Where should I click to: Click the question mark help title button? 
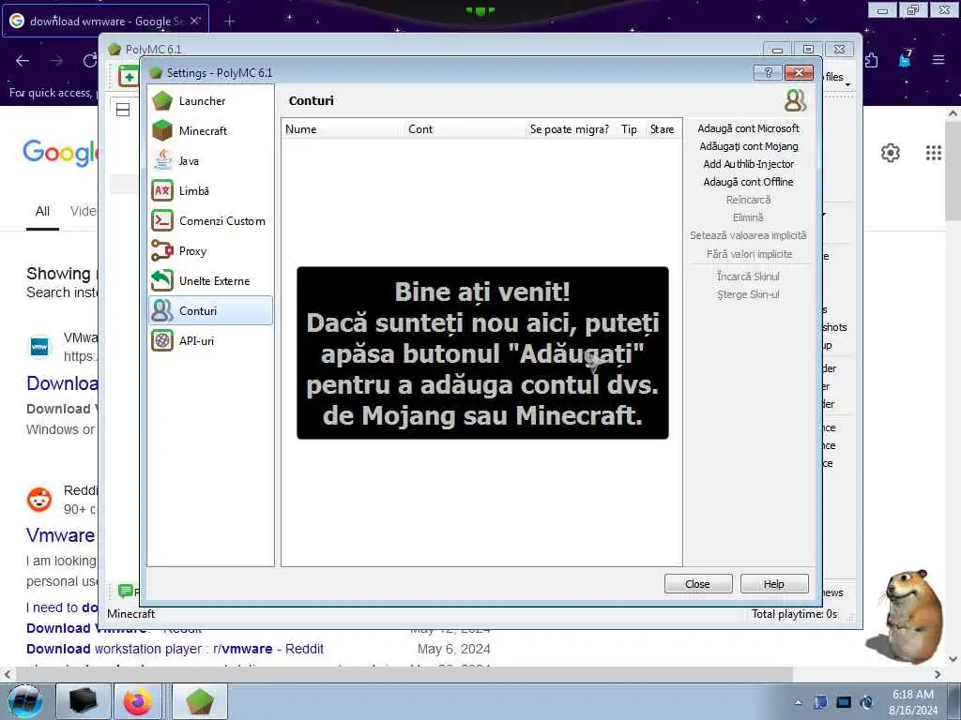coord(768,73)
